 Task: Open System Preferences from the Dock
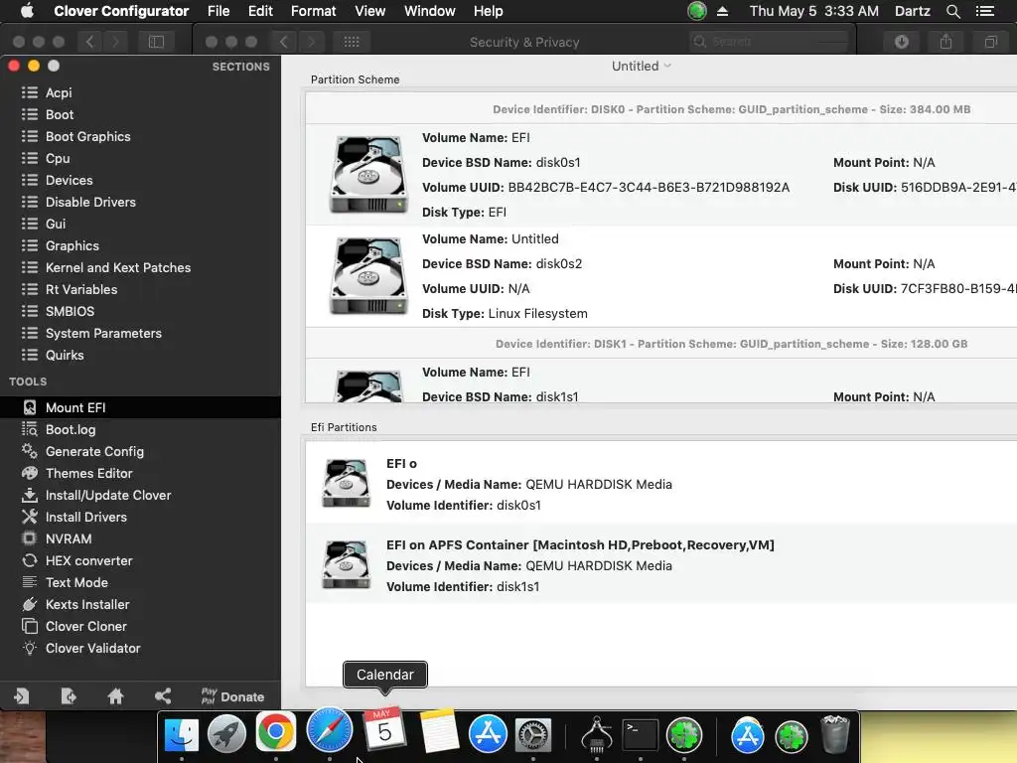coord(533,735)
